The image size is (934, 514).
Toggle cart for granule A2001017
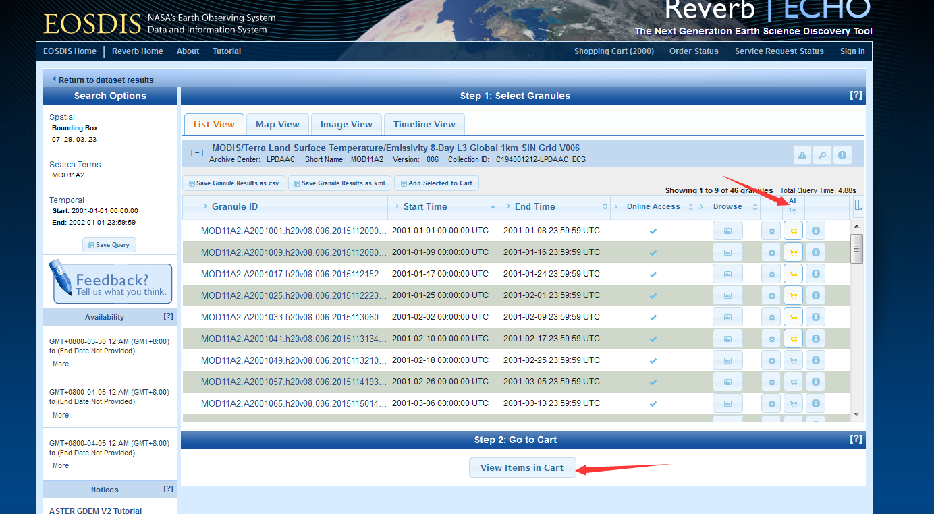click(793, 274)
